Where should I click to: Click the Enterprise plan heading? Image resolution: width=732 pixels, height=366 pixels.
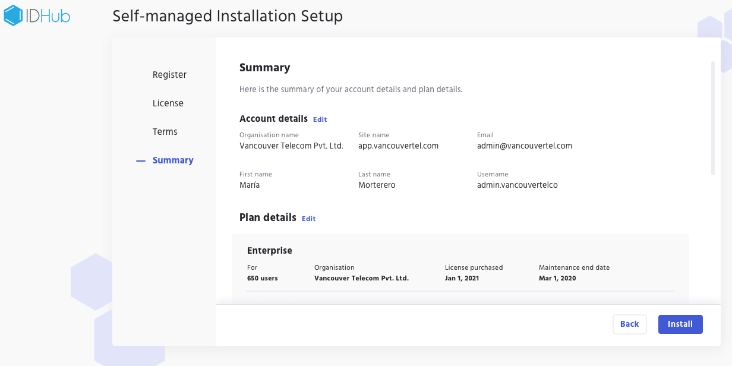tap(269, 251)
